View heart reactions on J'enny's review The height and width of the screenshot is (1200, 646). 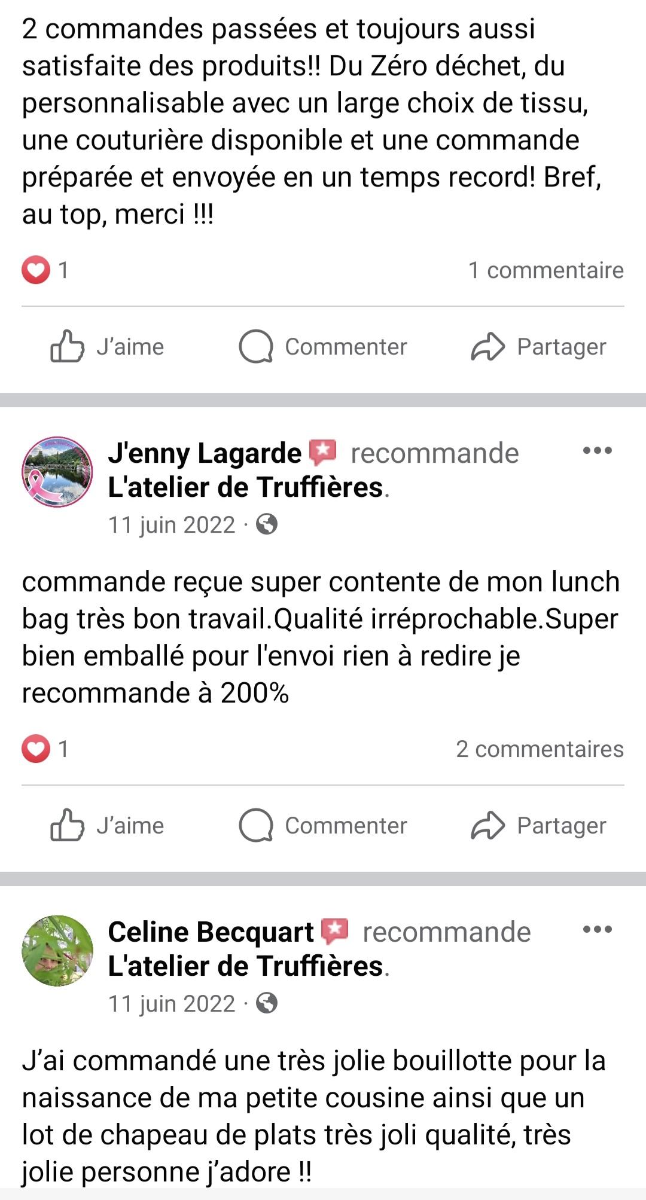pos(36,749)
